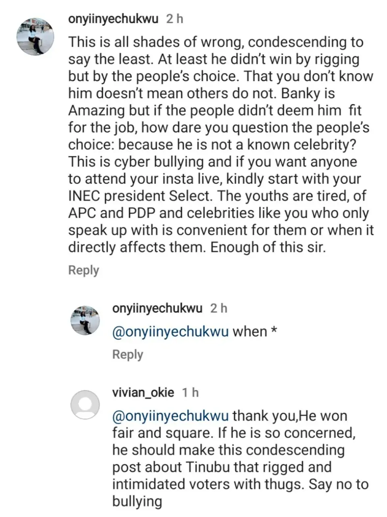
Task: Tap the @onyiinyechukwu mention before 'when *'
Action: 171,332
